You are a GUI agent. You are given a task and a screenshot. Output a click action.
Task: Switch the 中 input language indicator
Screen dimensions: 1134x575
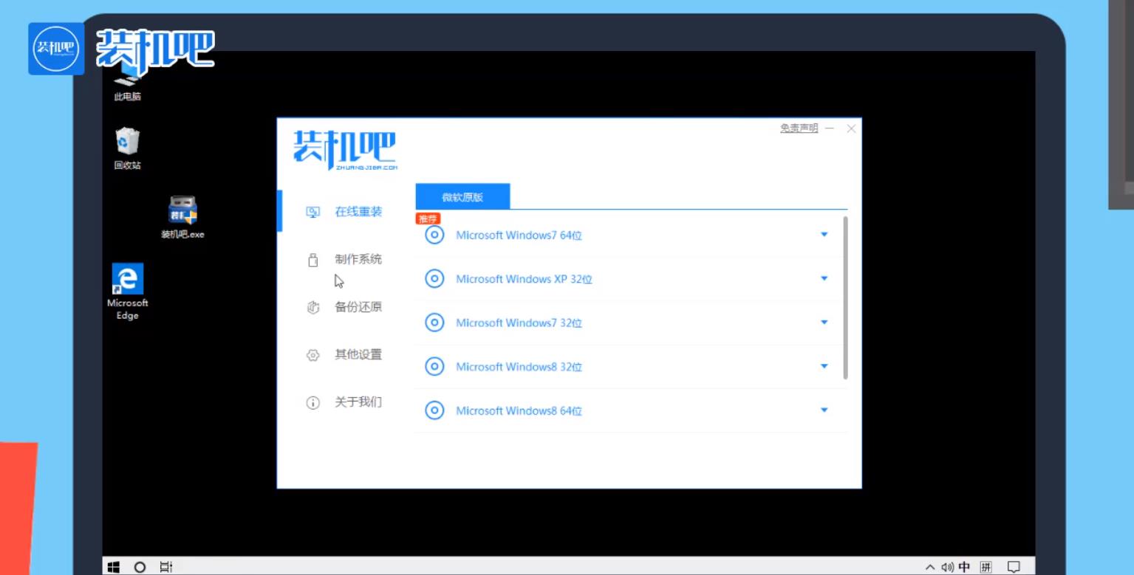click(x=964, y=567)
